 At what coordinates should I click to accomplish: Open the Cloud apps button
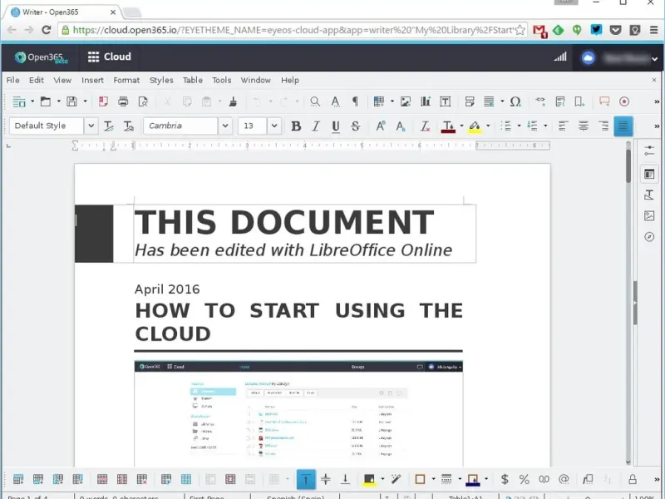(x=110, y=57)
